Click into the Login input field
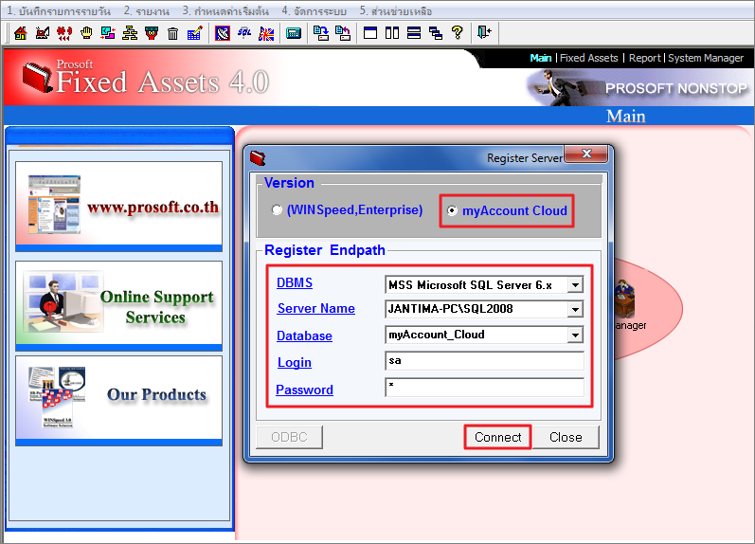Screen dimensions: 755x544 pyautogui.click(x=484, y=360)
